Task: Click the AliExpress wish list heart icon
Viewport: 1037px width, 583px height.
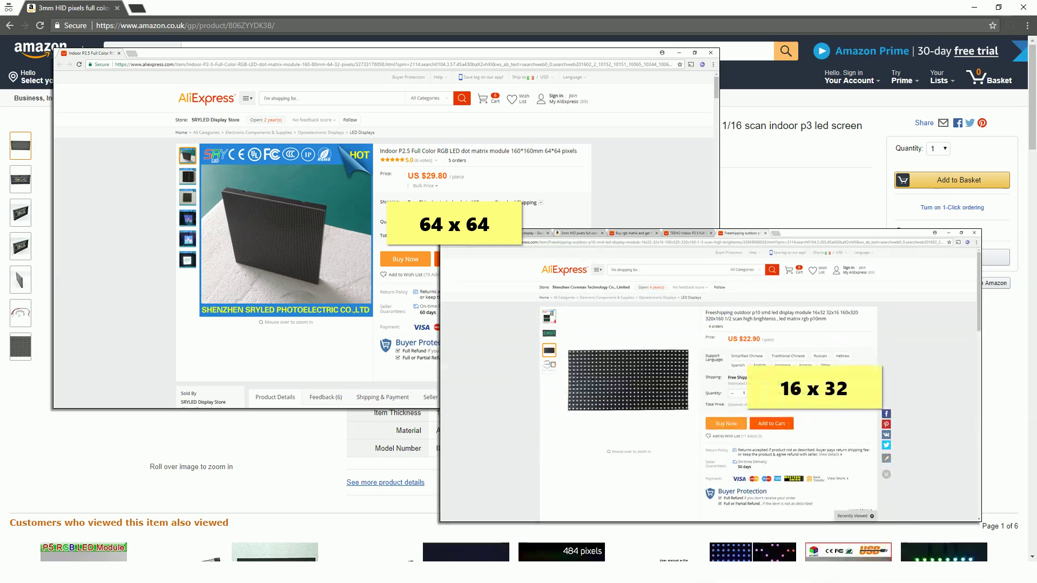Action: 511,98
